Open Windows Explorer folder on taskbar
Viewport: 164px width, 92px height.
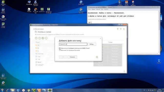pos(13,90)
